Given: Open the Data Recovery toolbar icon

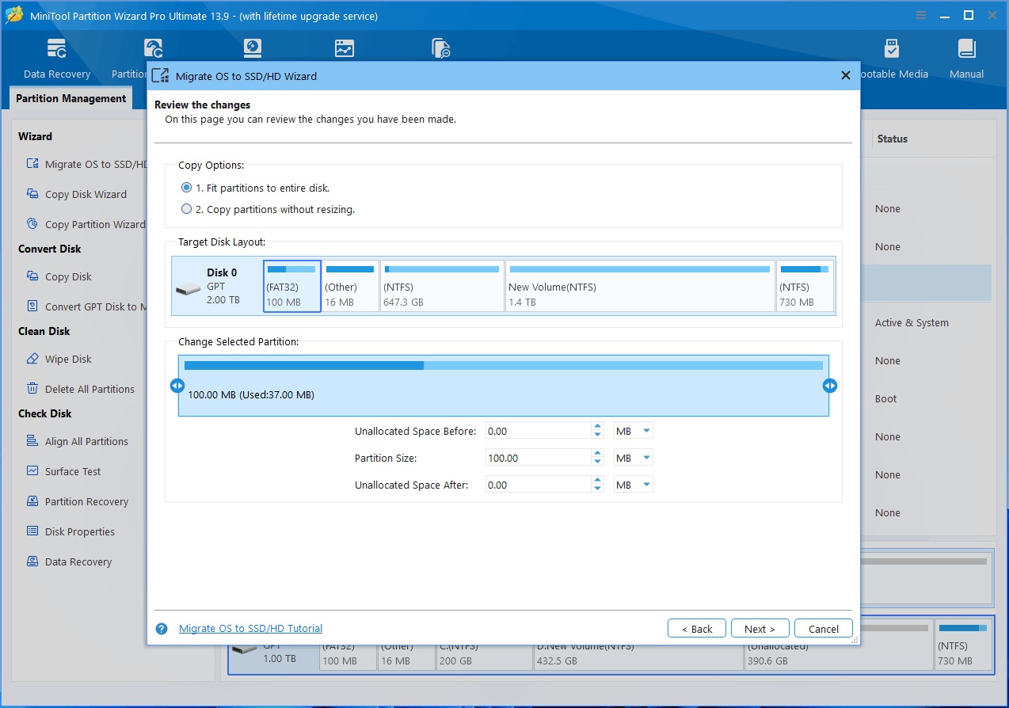Looking at the screenshot, I should [56, 49].
